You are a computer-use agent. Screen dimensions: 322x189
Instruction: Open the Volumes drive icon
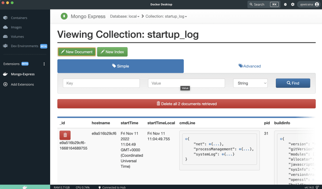click(5, 37)
